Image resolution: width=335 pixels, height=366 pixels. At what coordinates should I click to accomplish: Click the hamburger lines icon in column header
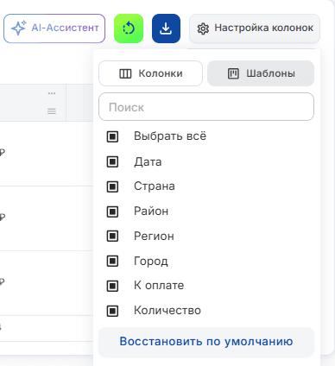pos(52,111)
